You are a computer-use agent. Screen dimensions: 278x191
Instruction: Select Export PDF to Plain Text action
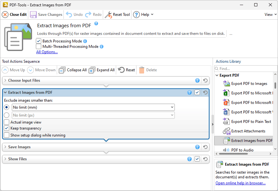click(247, 122)
